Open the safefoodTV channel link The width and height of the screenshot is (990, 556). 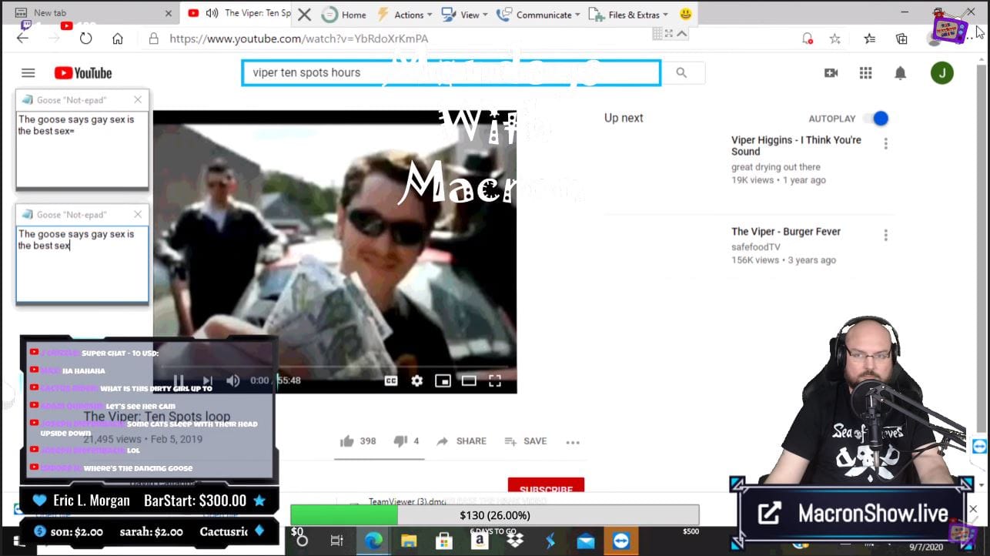[756, 247]
